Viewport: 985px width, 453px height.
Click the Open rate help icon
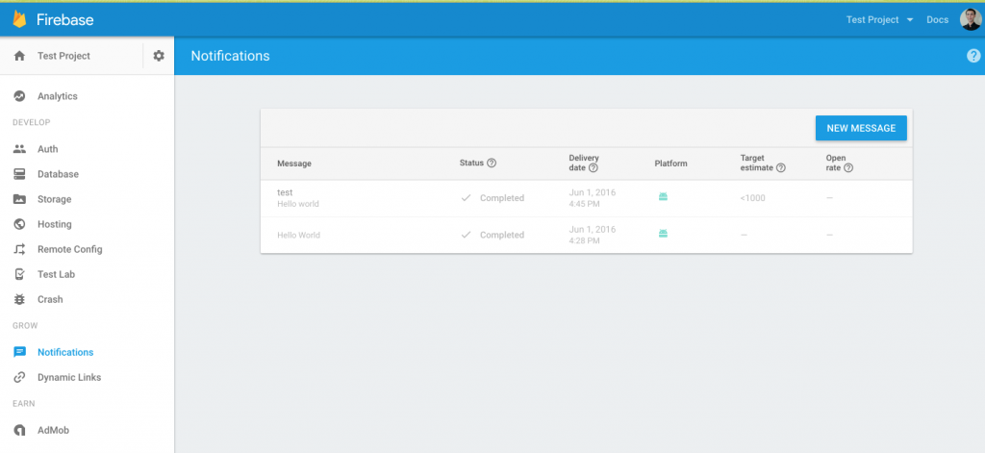[x=848, y=168]
